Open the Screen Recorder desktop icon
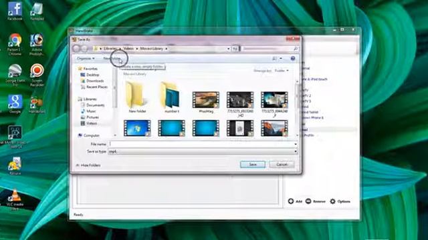The image size is (428, 240). pyautogui.click(x=37, y=75)
